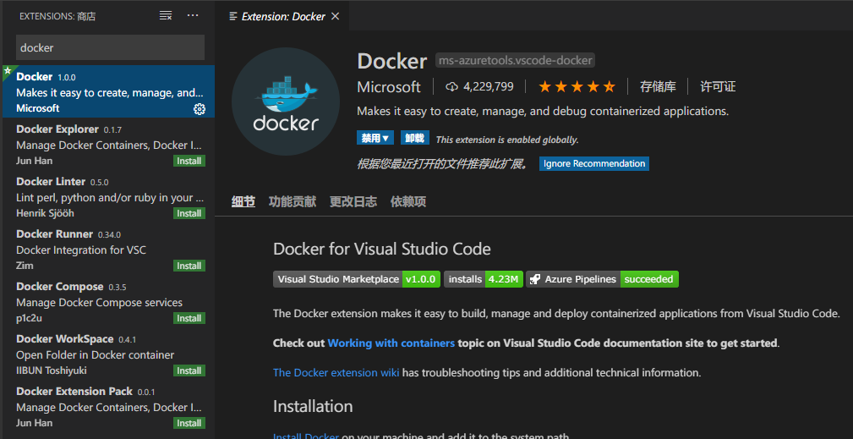This screenshot has height=439, width=853.
Task: Click Ignore Recommendation button
Action: pyautogui.click(x=594, y=164)
